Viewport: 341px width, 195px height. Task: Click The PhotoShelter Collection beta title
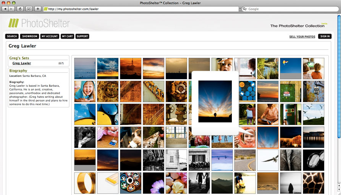click(299, 25)
